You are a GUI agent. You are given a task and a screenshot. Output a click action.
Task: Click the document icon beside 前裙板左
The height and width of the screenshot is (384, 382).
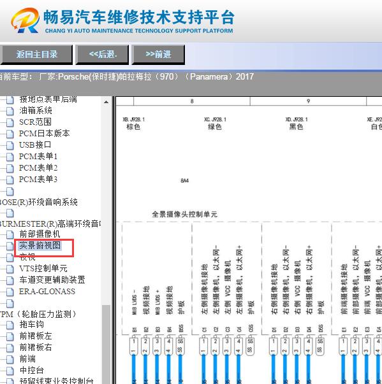(x=10, y=336)
